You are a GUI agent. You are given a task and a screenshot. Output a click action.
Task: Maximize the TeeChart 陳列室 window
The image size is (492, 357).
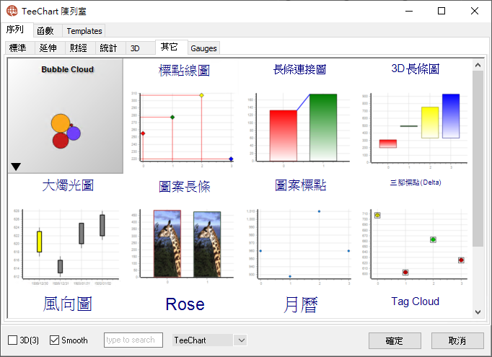point(442,11)
